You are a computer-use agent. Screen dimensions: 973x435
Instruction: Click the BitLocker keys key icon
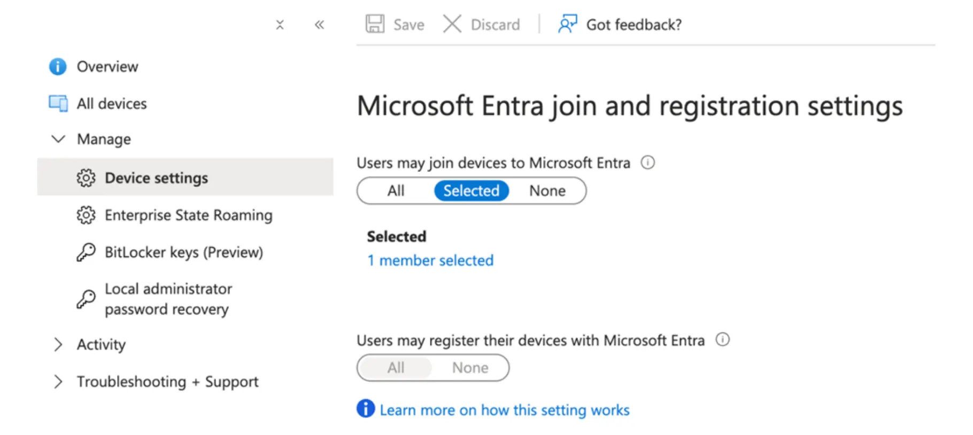tap(86, 252)
